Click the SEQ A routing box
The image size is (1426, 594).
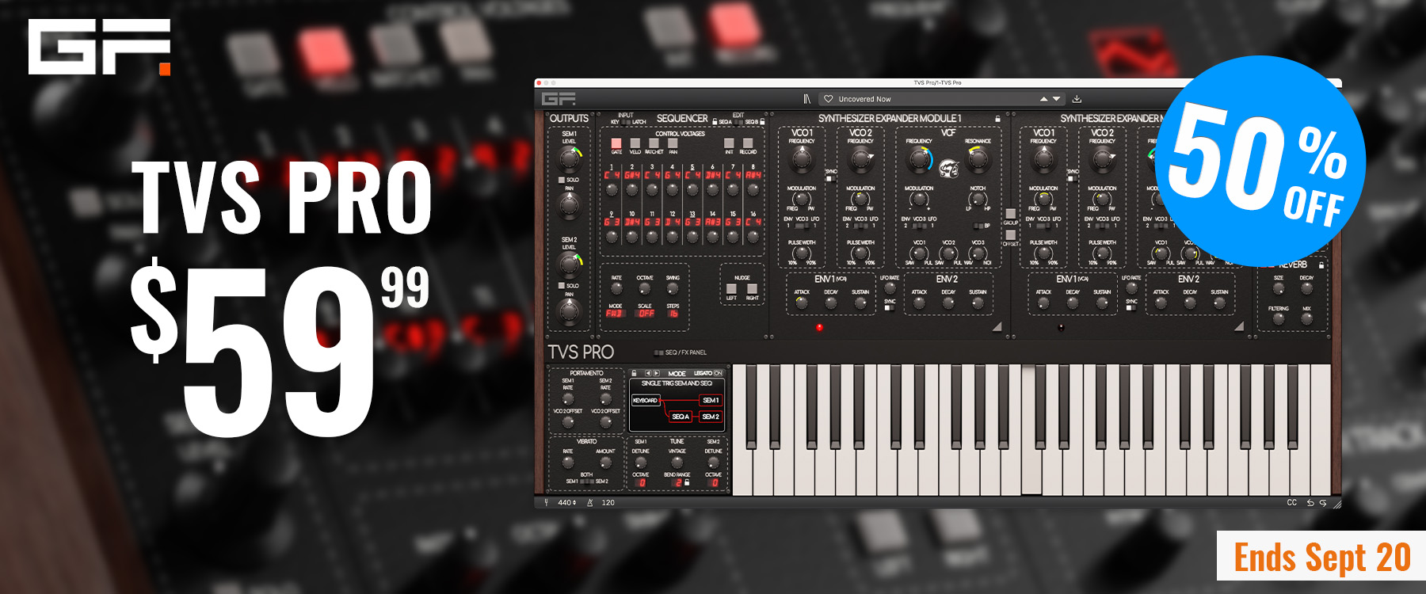coord(681,417)
